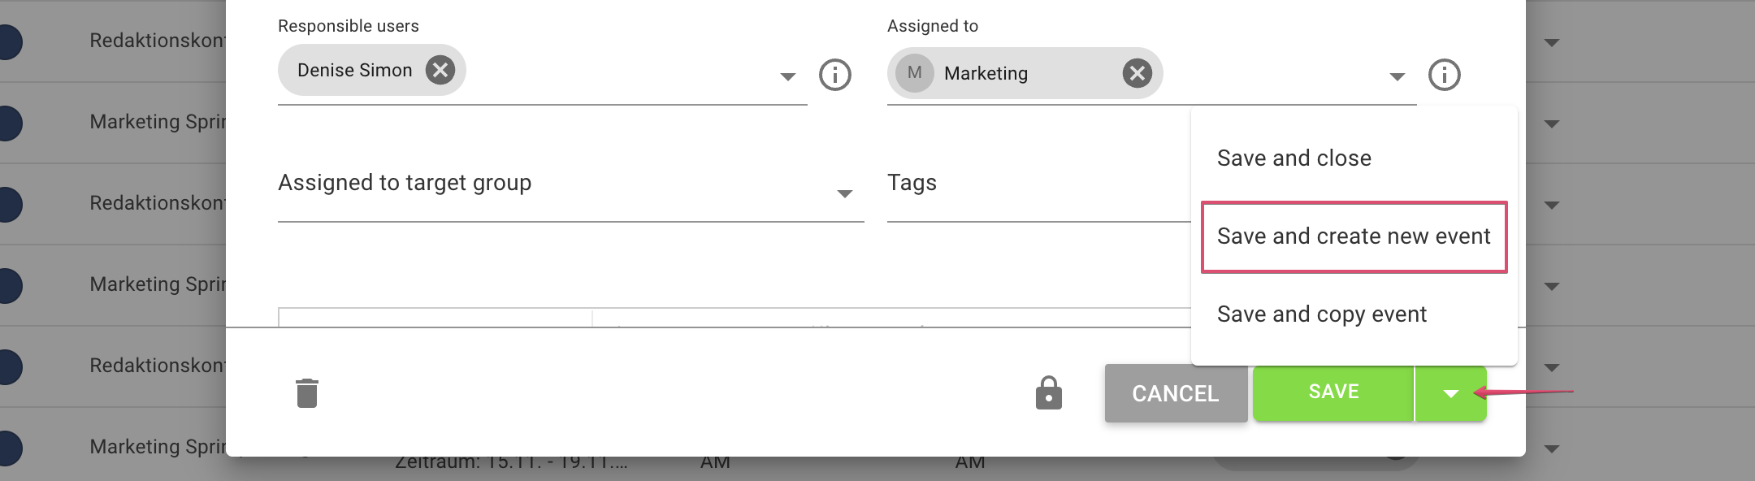
Task: Remove Denise Simon from responsible users
Action: coord(440,70)
